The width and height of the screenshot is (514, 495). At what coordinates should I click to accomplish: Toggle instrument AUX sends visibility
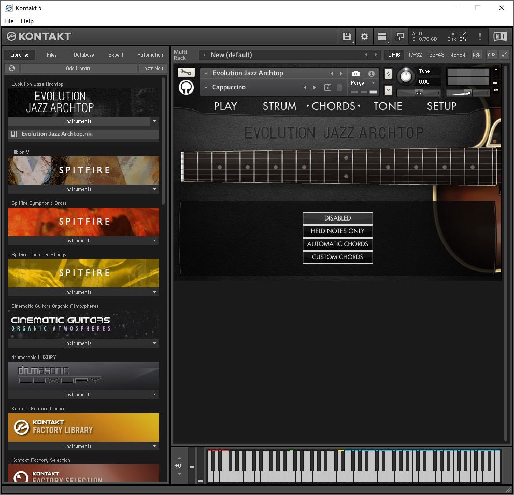pos(496,83)
